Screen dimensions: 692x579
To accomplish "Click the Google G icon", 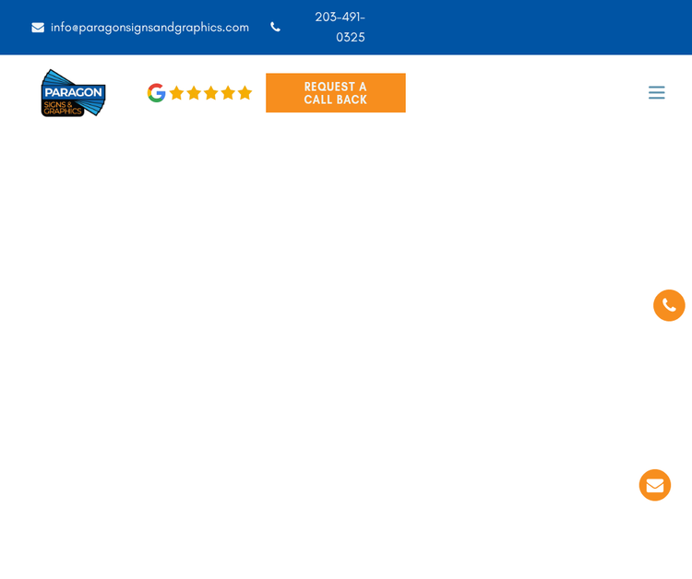I will pyautogui.click(x=156, y=93).
